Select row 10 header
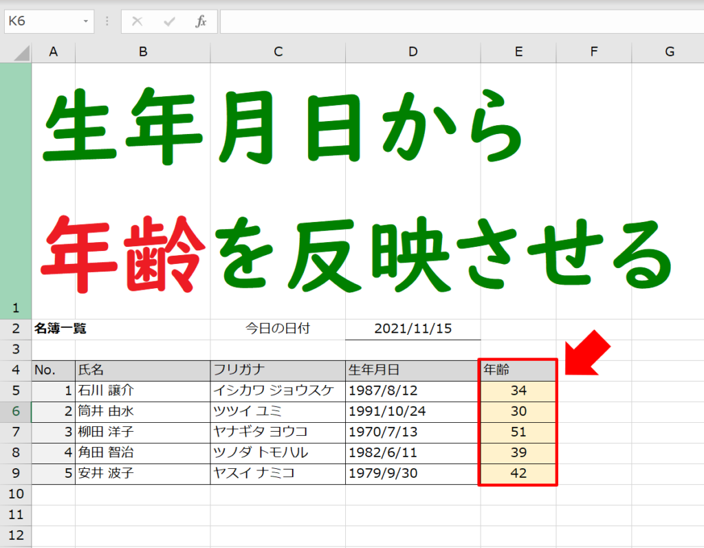The height and width of the screenshot is (548, 704). click(16, 494)
